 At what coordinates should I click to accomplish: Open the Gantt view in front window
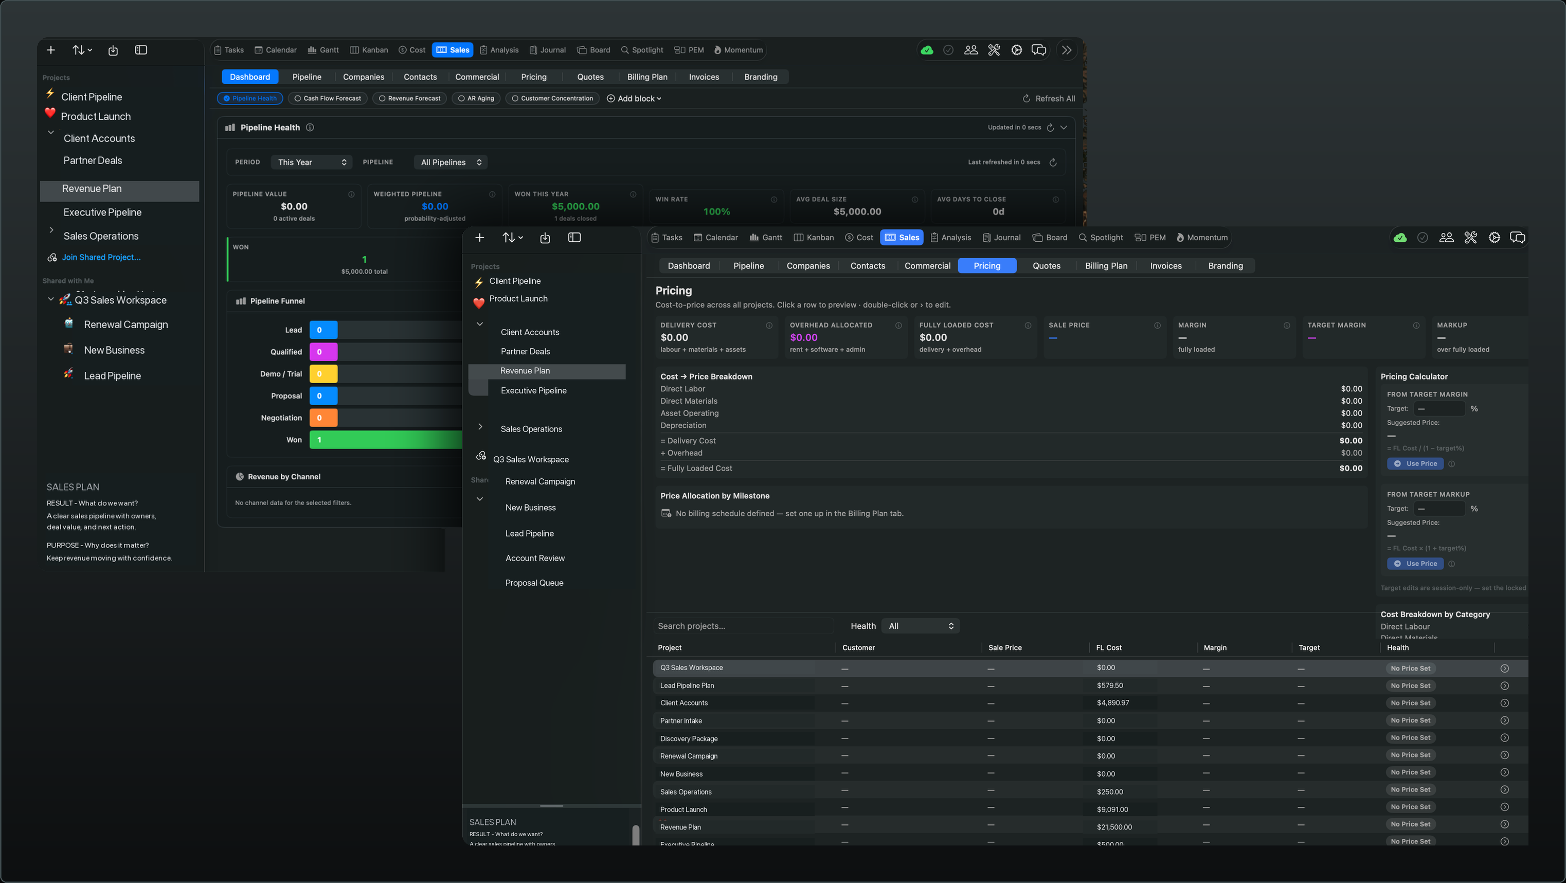(766, 238)
